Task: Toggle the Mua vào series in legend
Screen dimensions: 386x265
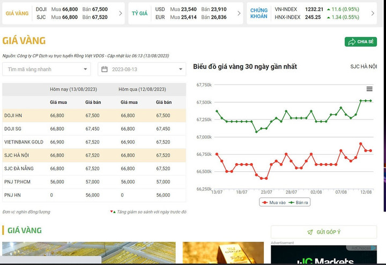Action: (272, 202)
